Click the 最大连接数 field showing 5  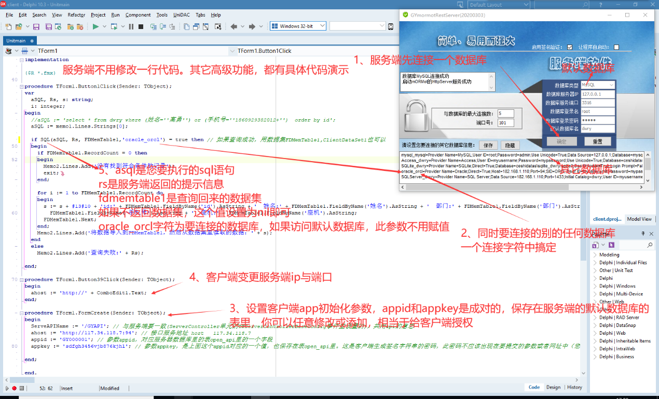(x=505, y=113)
